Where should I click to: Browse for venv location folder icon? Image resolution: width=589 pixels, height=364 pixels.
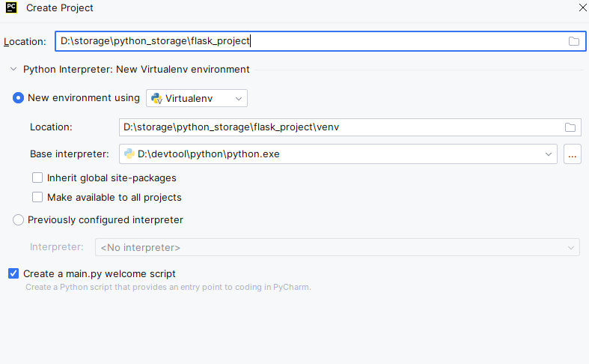(x=570, y=127)
